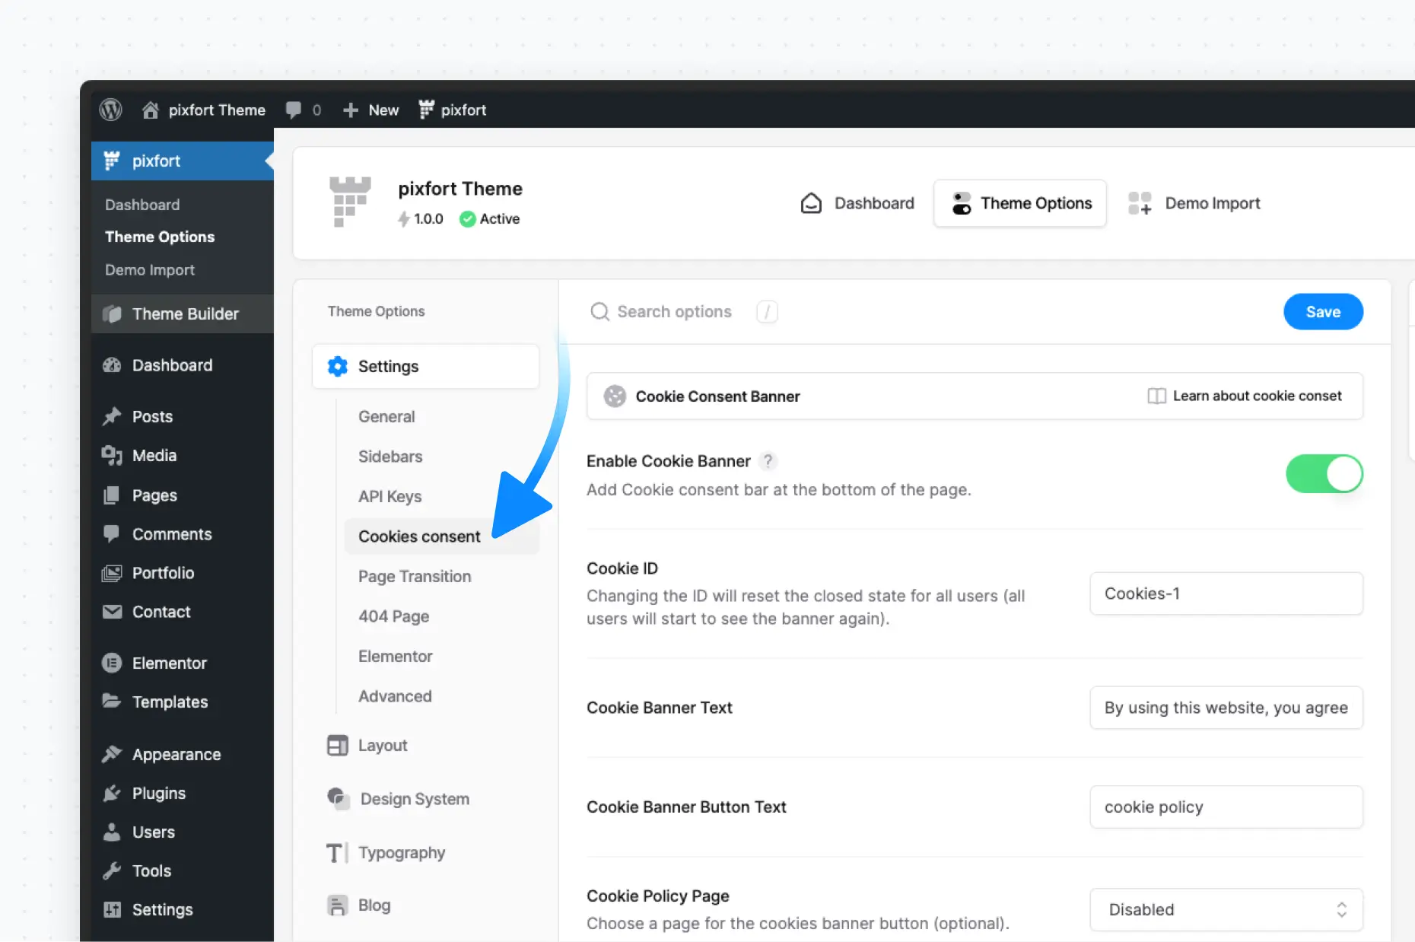Open General settings section
The width and height of the screenshot is (1415, 942).
386,416
